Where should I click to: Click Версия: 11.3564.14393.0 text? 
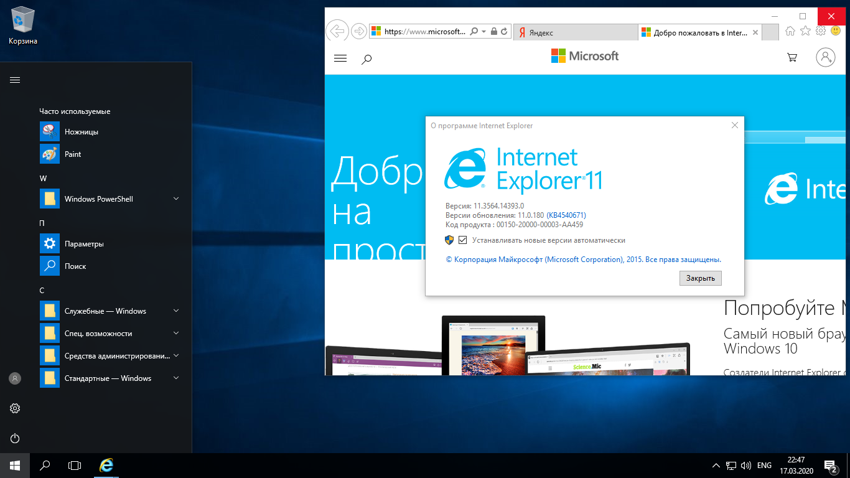(x=485, y=206)
